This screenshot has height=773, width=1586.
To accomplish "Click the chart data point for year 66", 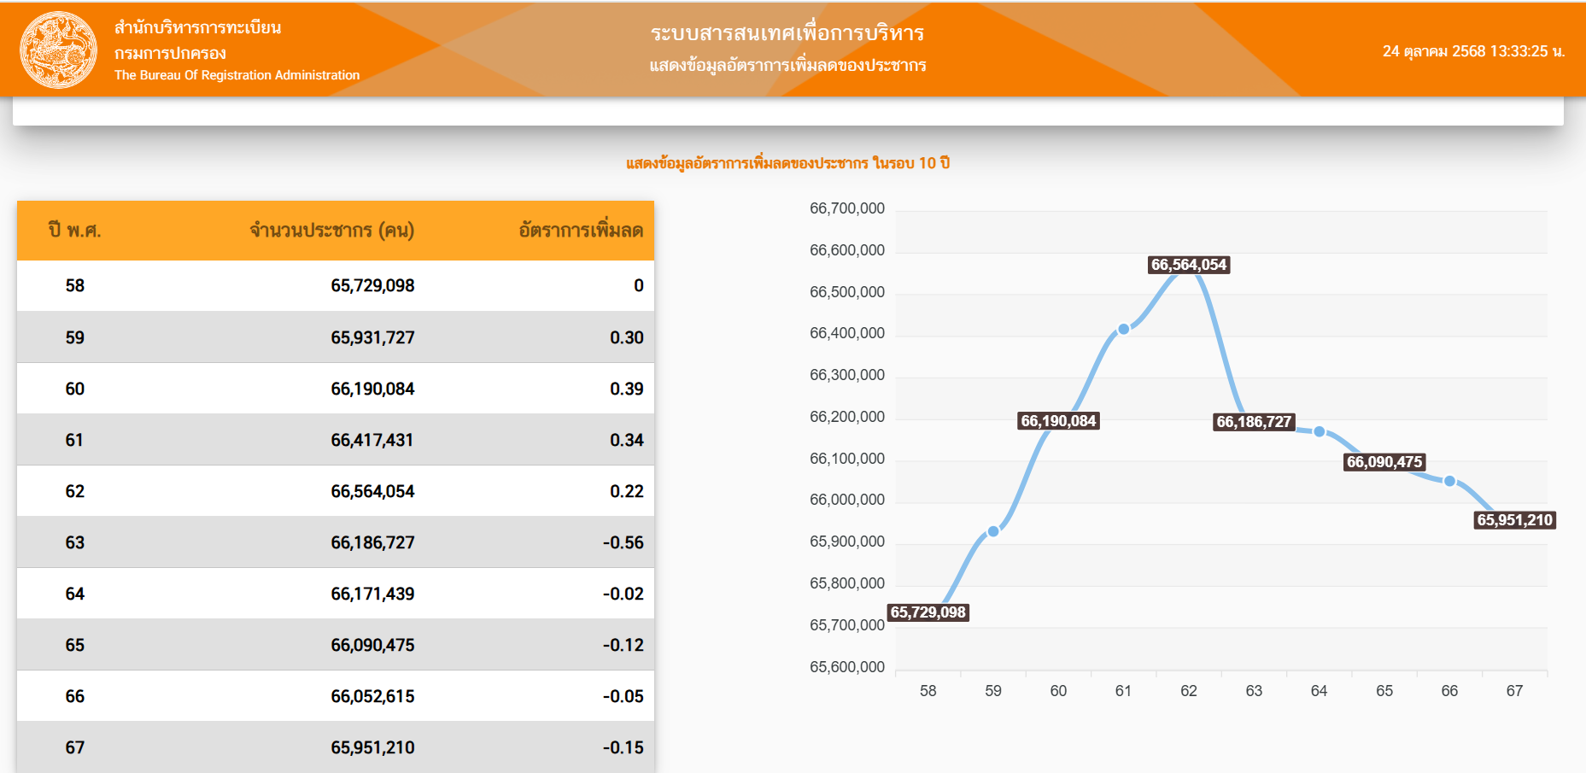I will tap(1449, 481).
